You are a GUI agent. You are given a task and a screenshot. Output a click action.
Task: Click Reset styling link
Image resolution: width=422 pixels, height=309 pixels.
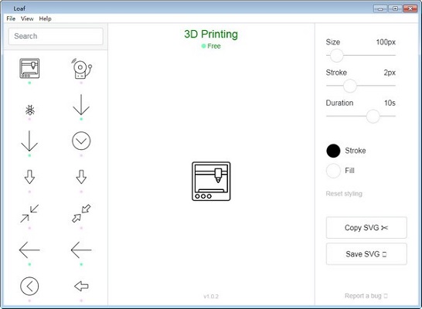coord(344,194)
